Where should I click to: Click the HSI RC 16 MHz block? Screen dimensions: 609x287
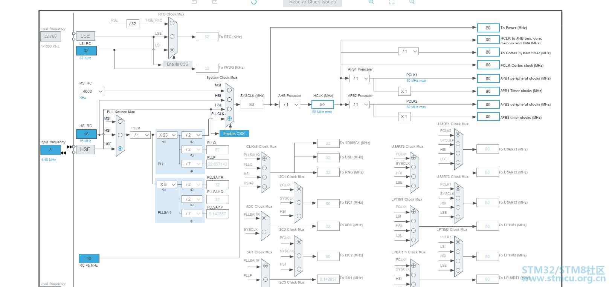(x=86, y=134)
